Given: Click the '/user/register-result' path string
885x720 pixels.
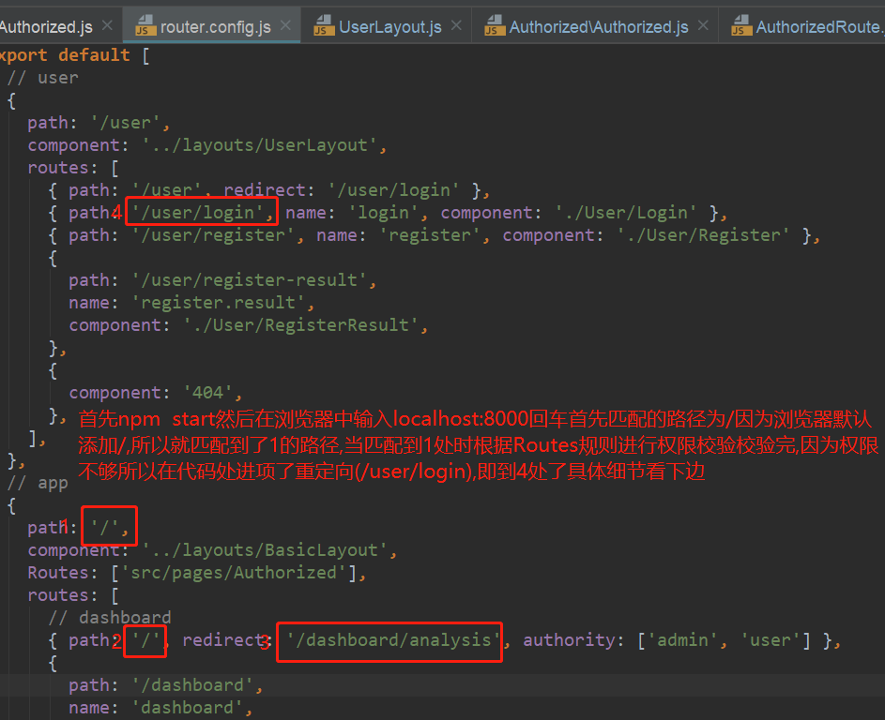Looking at the screenshot, I should 250,280.
